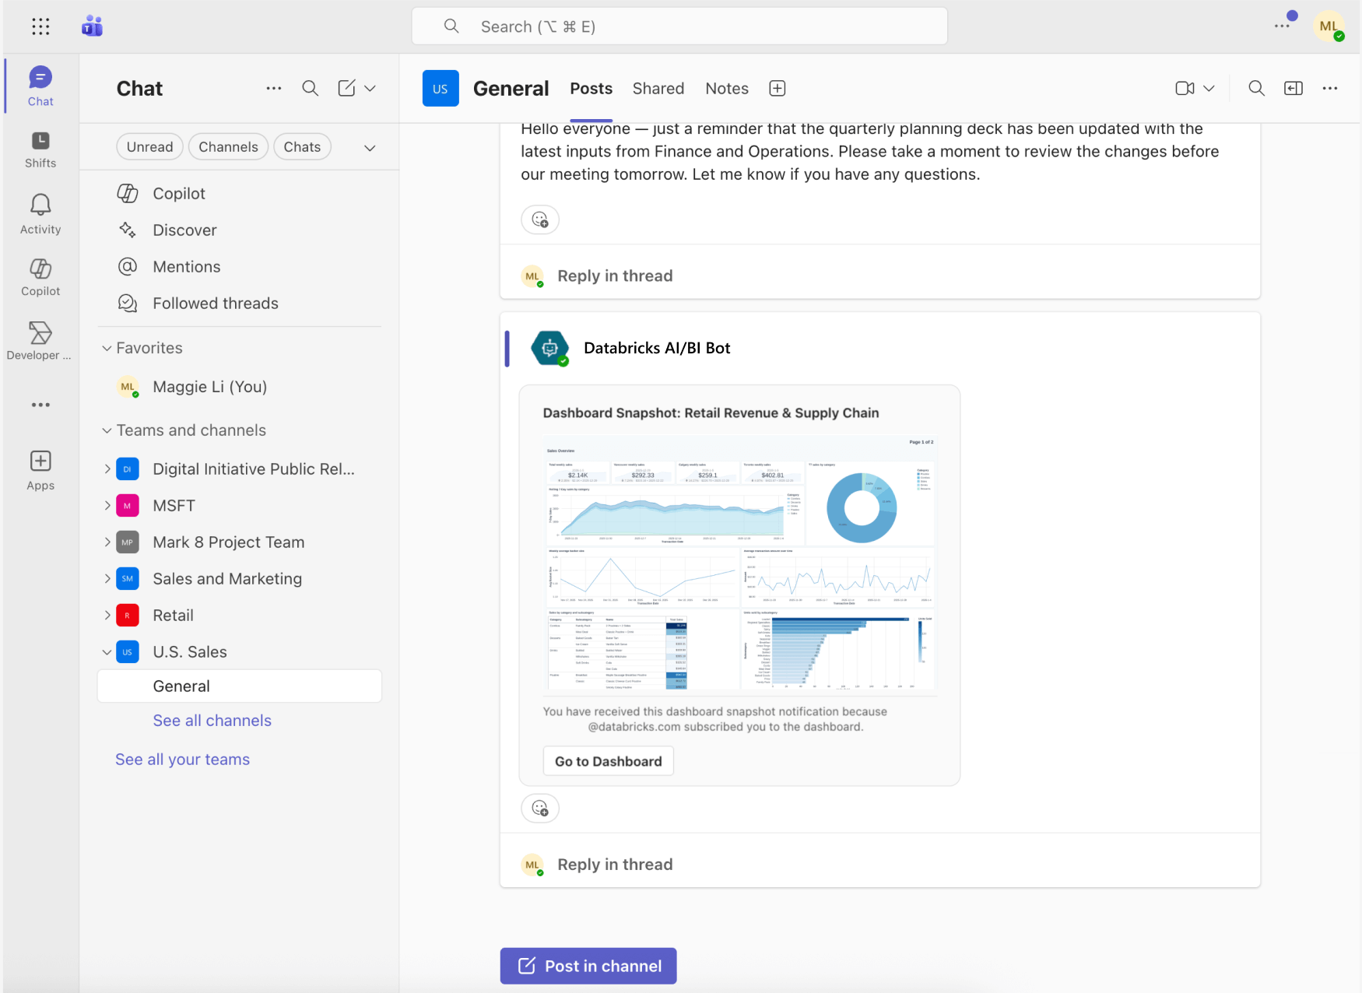Image resolution: width=1362 pixels, height=993 pixels.
Task: Add a reaction to the Databricks bot message
Action: tap(540, 808)
